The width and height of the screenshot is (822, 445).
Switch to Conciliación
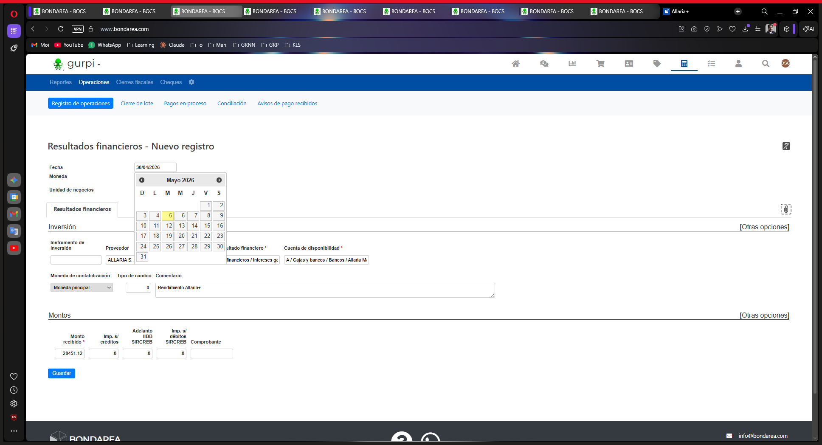[x=232, y=103]
